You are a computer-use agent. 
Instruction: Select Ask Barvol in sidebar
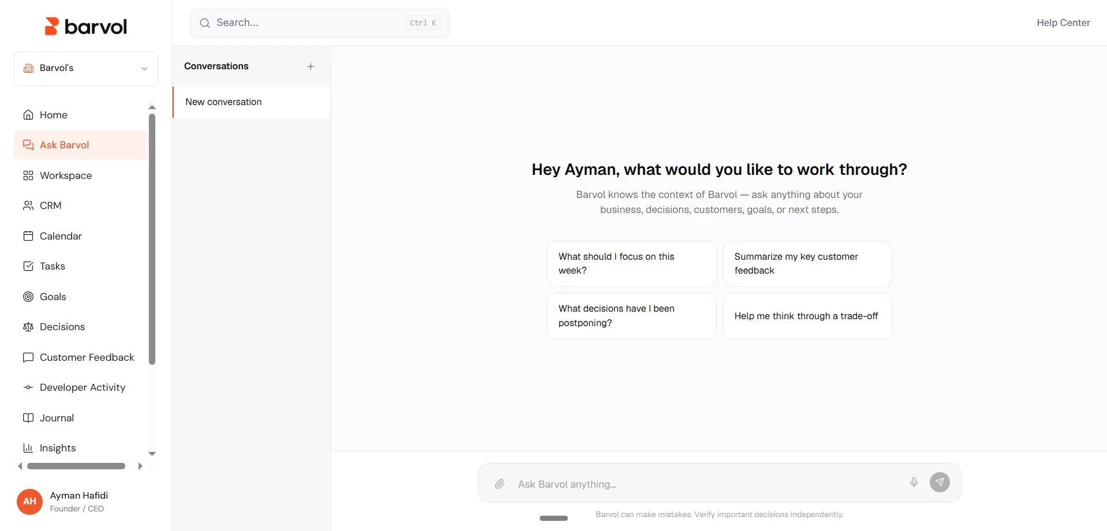tap(80, 145)
